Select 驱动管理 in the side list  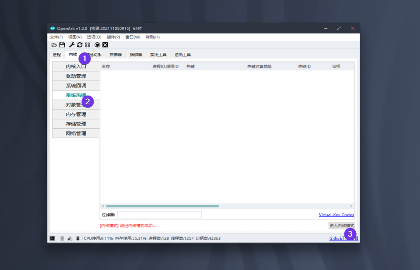tap(76, 76)
